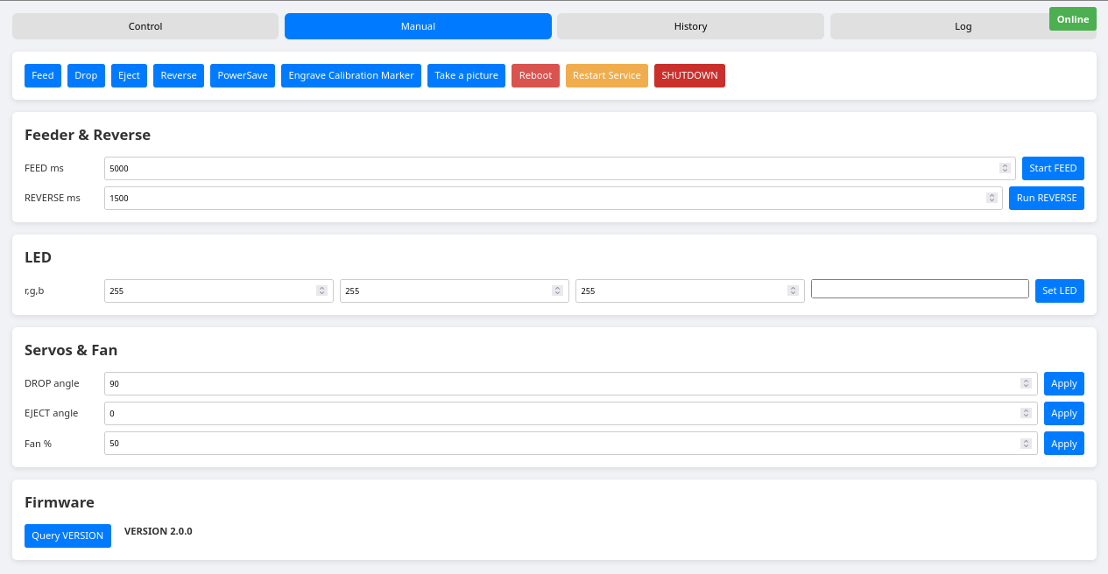Start the FEED operation
Viewport: 1108px width, 574px height.
click(x=1053, y=168)
